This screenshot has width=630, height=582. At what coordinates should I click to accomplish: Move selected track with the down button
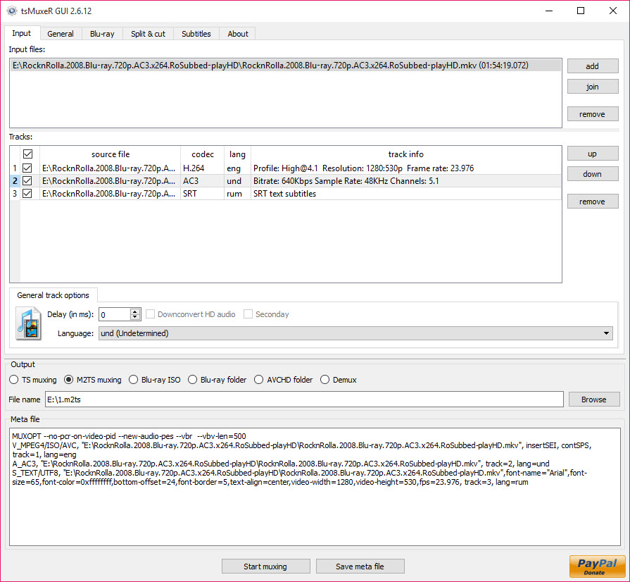(x=592, y=174)
